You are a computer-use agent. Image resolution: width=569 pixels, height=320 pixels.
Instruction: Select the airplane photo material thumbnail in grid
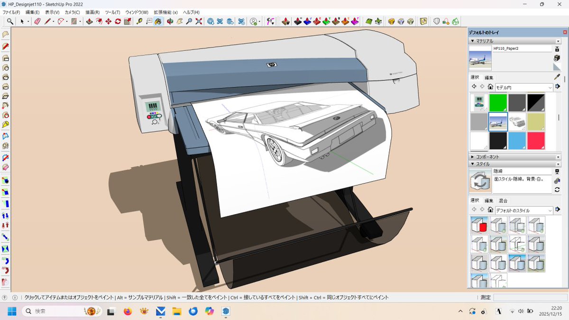[498, 121]
